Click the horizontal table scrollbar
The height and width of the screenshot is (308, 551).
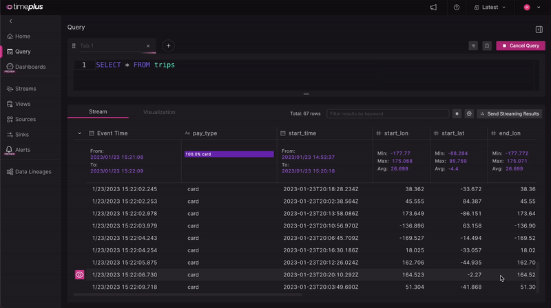(188, 295)
